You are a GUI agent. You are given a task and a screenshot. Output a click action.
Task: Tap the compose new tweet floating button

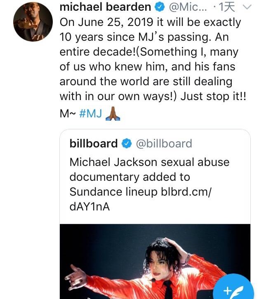coord(233,289)
